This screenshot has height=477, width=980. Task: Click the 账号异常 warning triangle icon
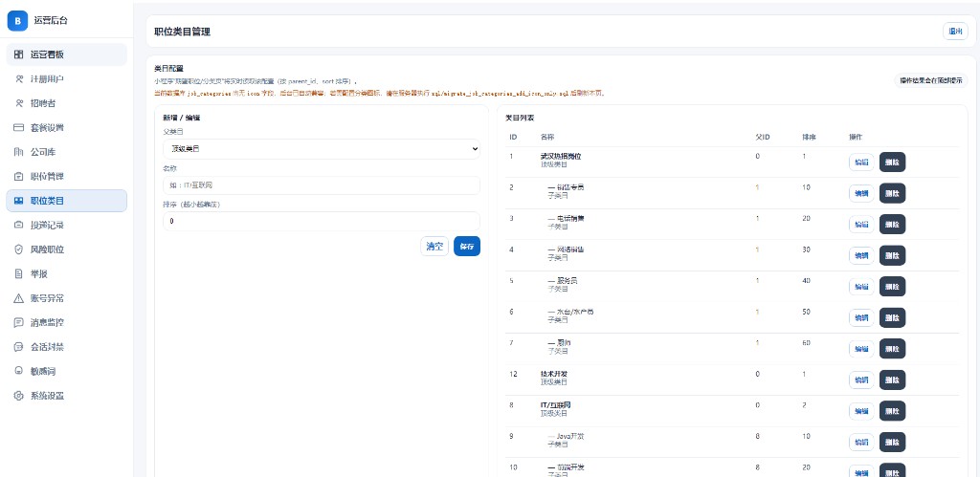click(x=19, y=298)
